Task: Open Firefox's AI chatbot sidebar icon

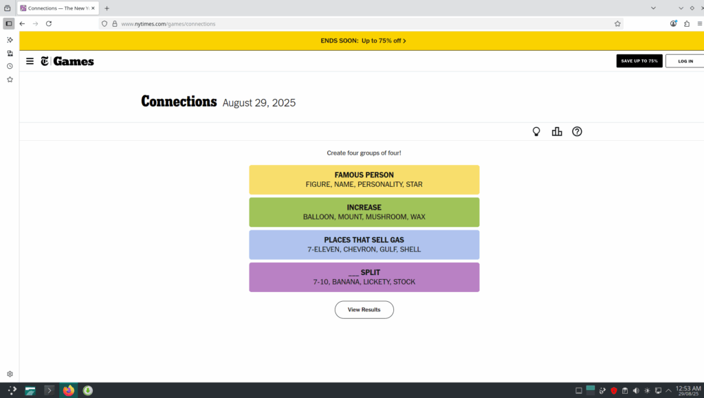Action: pos(10,40)
